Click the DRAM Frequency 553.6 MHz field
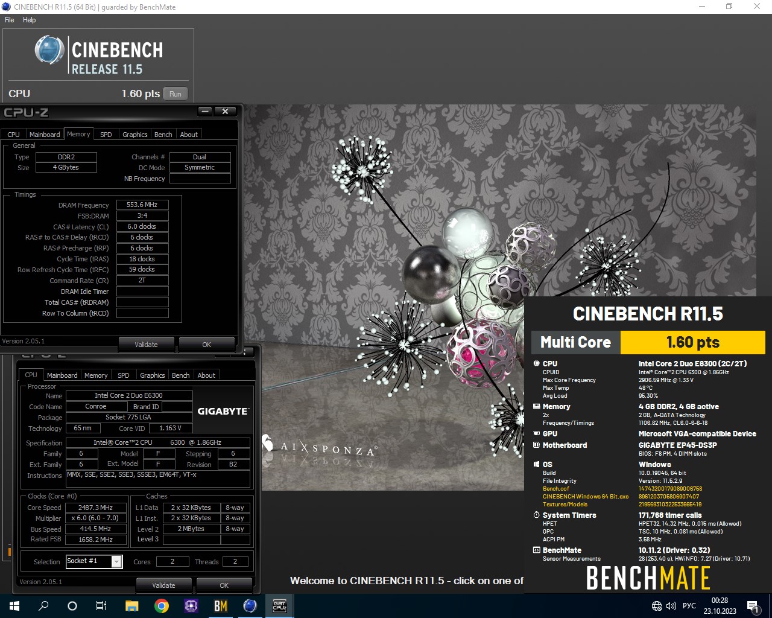This screenshot has width=772, height=618. pyautogui.click(x=142, y=205)
